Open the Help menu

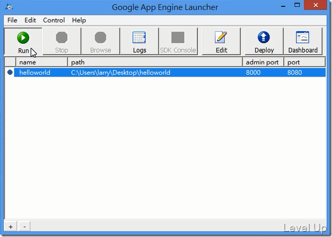(x=79, y=20)
